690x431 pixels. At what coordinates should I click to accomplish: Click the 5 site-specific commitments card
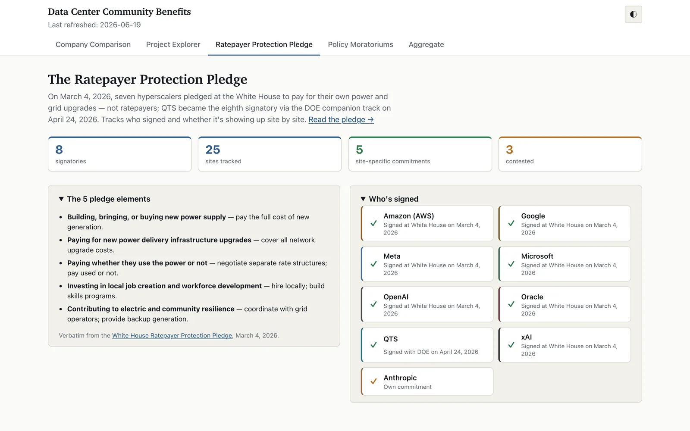[x=420, y=154]
